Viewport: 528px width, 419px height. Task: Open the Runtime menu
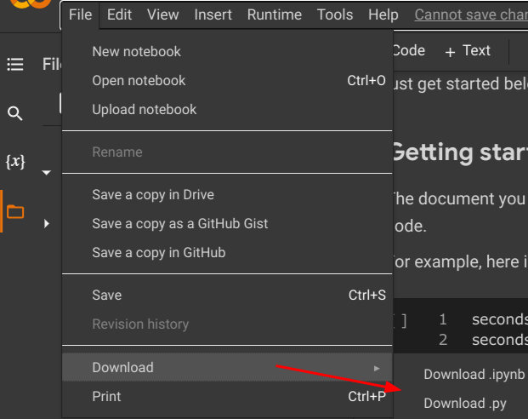click(274, 14)
